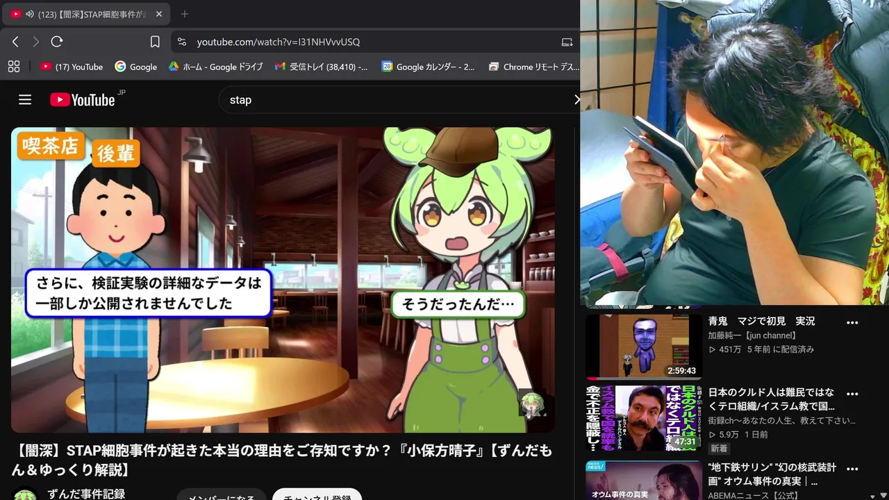Go to YouTube home via logo
The height and width of the screenshot is (500, 889).
pyautogui.click(x=83, y=99)
